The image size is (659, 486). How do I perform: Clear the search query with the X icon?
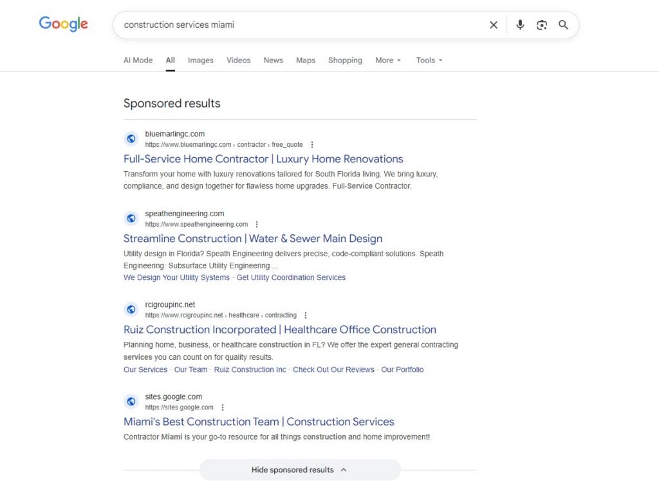(493, 24)
